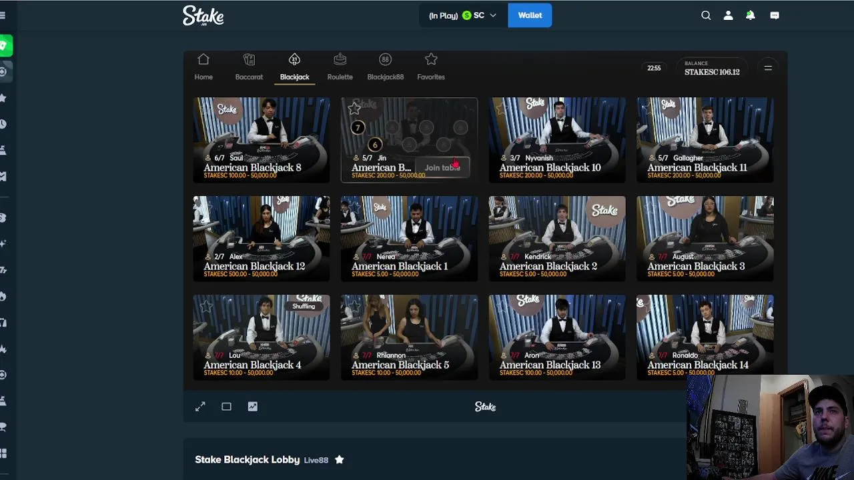Viewport: 854px width, 480px height.
Task: Open the user profile icon
Action: (728, 15)
